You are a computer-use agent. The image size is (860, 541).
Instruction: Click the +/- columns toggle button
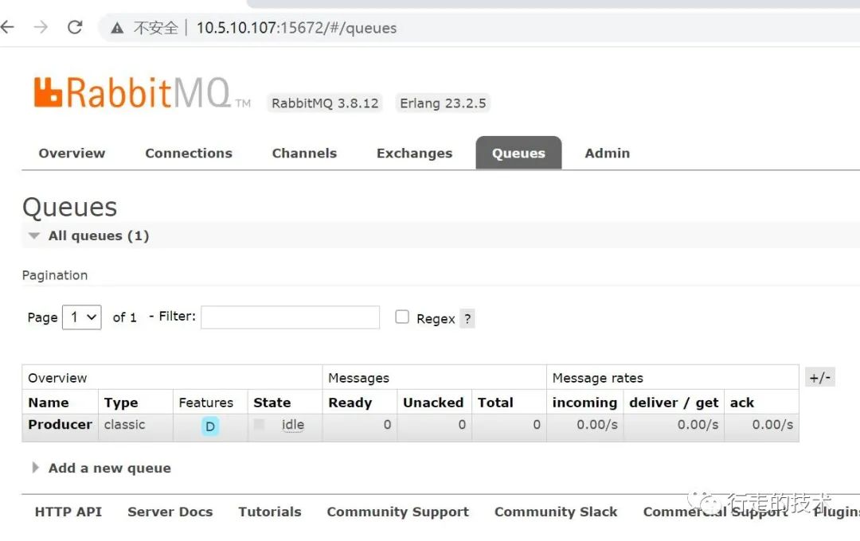pyautogui.click(x=820, y=377)
